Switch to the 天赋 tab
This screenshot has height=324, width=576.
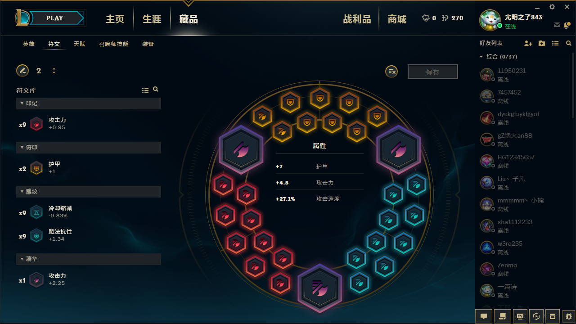click(80, 44)
